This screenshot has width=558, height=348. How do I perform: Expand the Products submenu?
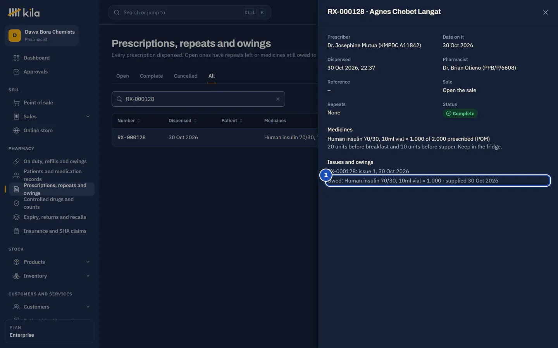pyautogui.click(x=88, y=262)
